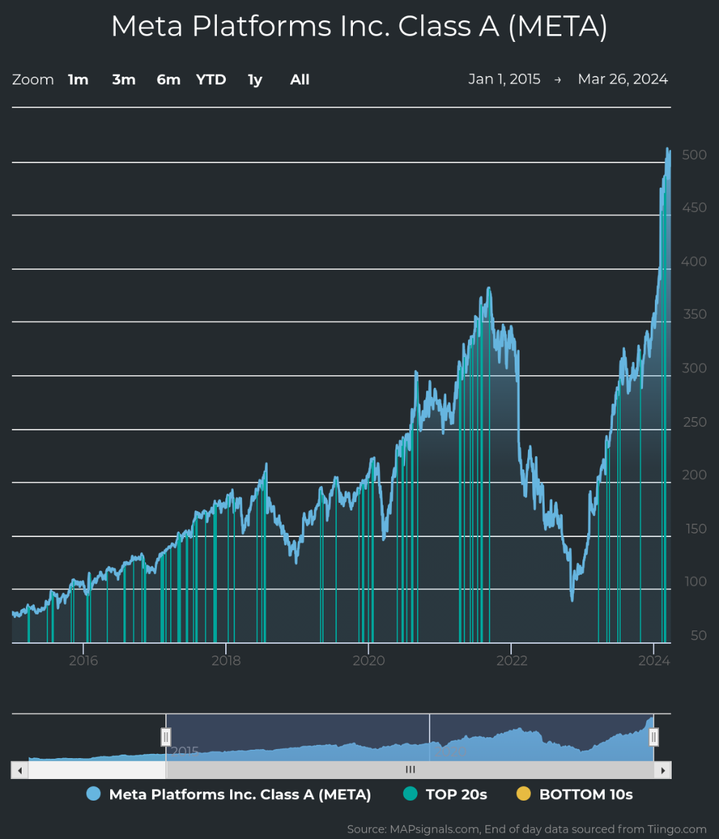Click the yellow BOTTOM 10s legend marker

pyautogui.click(x=522, y=794)
